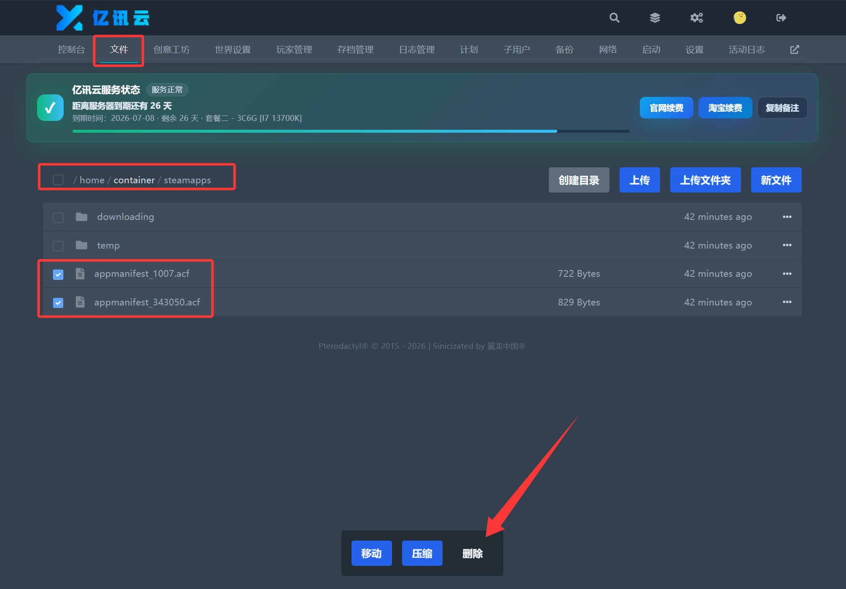Click the logout icon

click(x=781, y=18)
